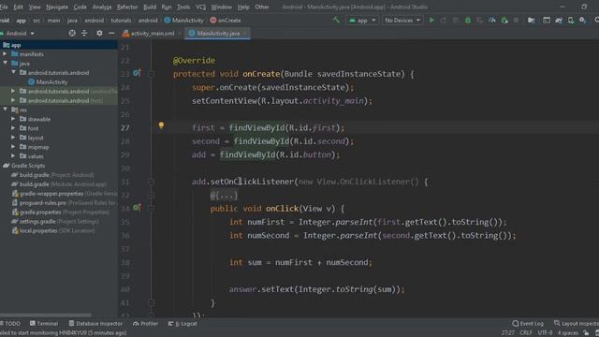This screenshot has height=337, width=599.
Task: Click the Apply Changes and Restart Activity icon
Action: [x=444, y=21]
